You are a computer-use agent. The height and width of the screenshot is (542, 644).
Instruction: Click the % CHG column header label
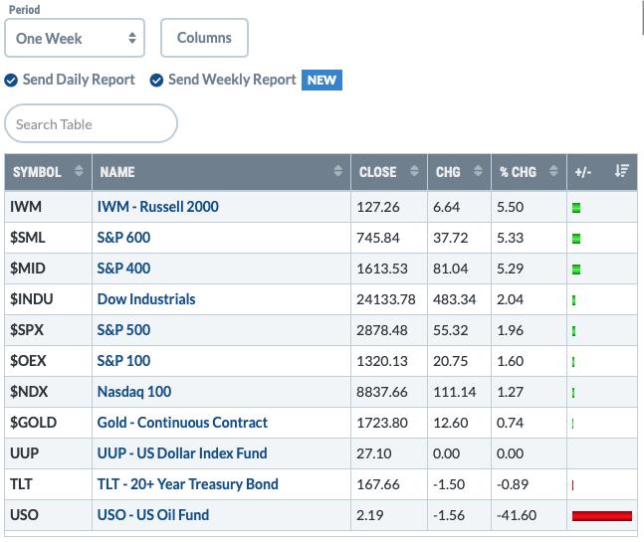[518, 172]
